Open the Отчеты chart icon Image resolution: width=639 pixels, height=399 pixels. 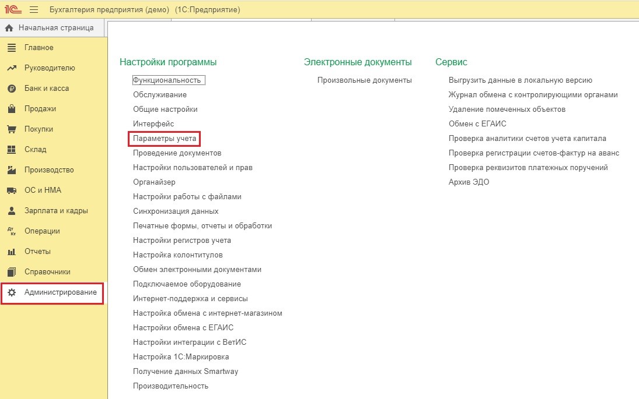pyautogui.click(x=12, y=252)
